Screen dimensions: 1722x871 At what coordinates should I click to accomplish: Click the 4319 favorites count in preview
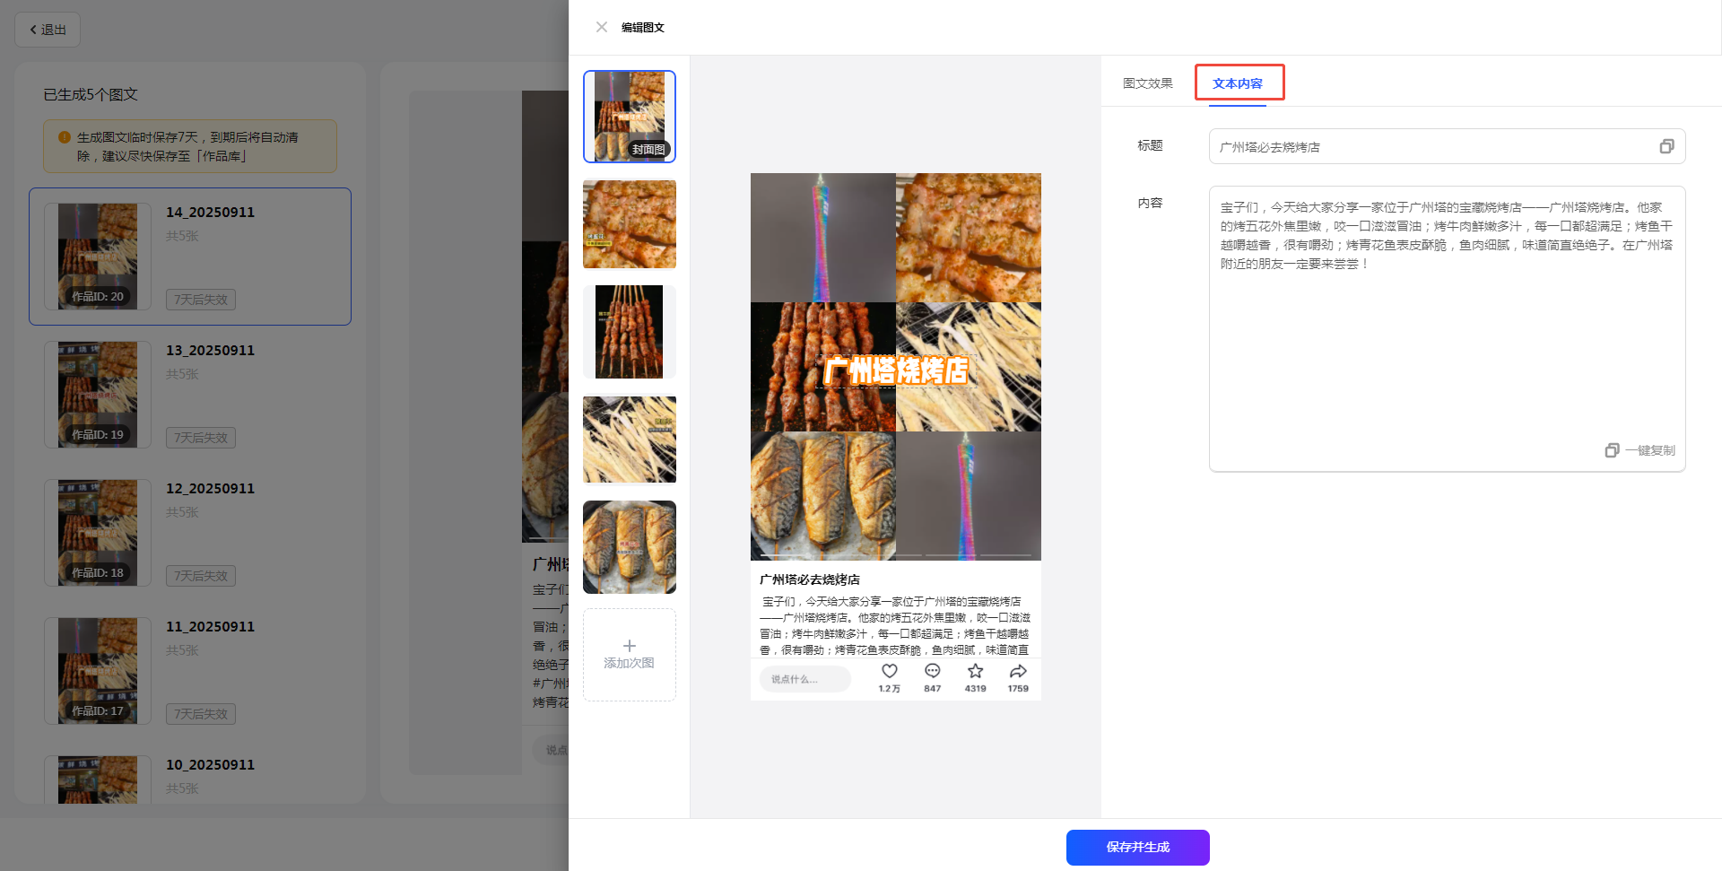click(976, 689)
